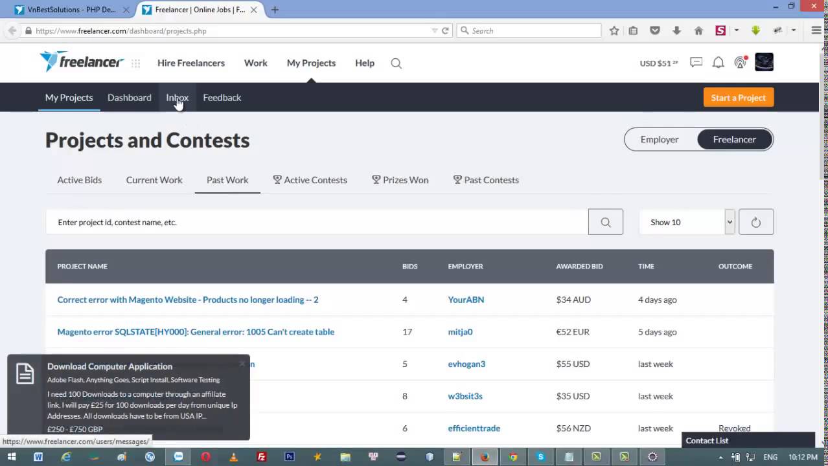Open employer efficienttrade profile
The image size is (828, 466).
point(474,428)
